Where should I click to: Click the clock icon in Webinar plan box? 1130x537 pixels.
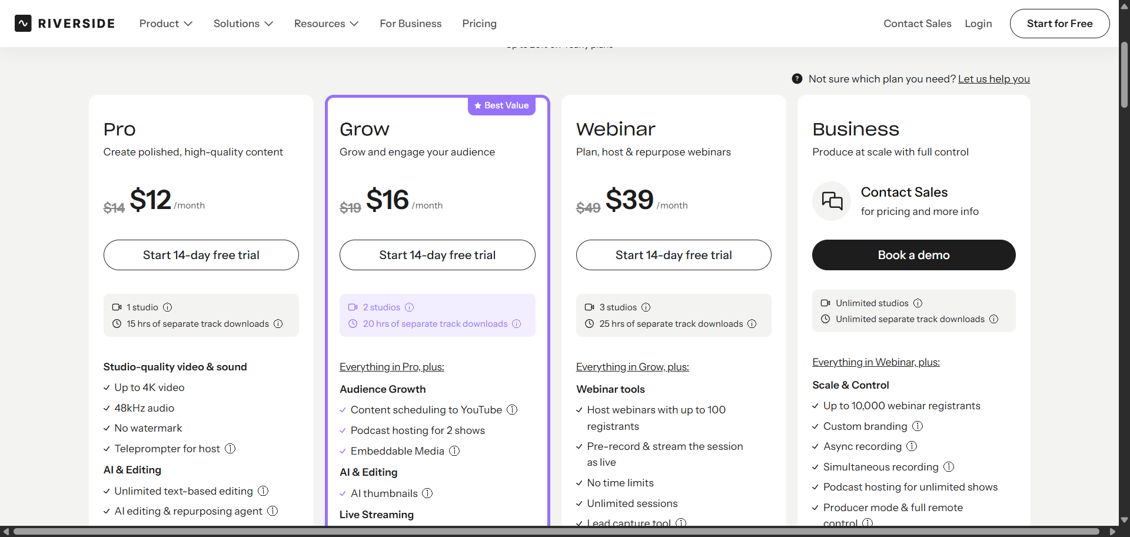[x=590, y=324]
